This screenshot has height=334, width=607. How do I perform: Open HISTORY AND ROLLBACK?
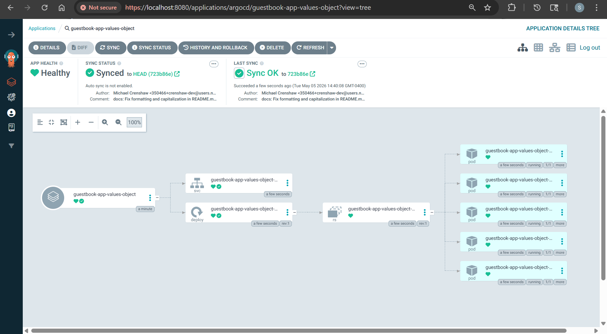click(216, 48)
